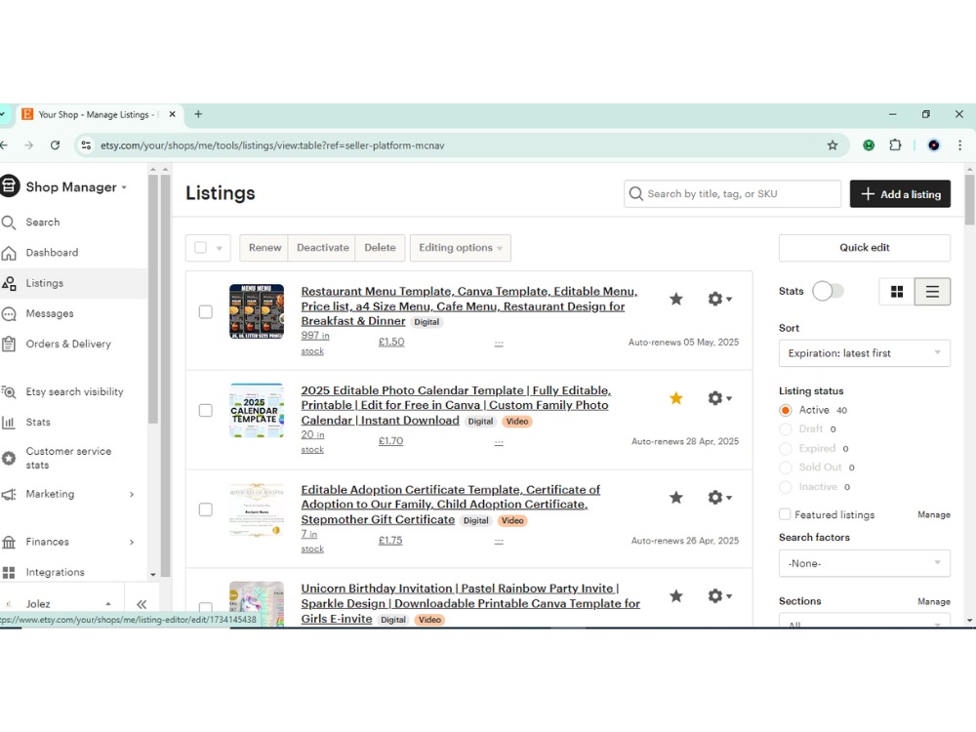Open gear menu for Restaurant Menu Template

pos(719,300)
